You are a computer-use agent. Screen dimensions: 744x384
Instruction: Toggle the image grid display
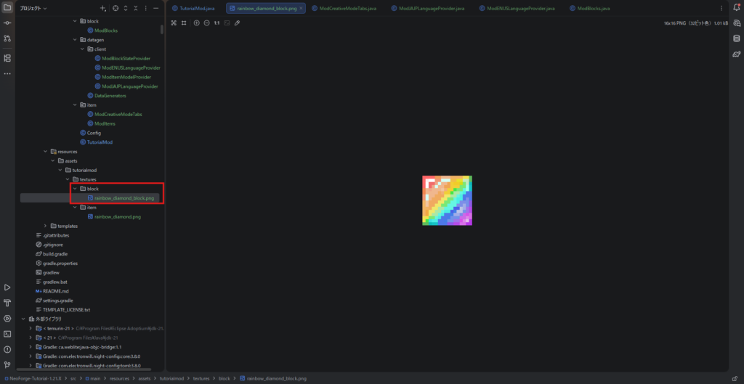coord(184,23)
